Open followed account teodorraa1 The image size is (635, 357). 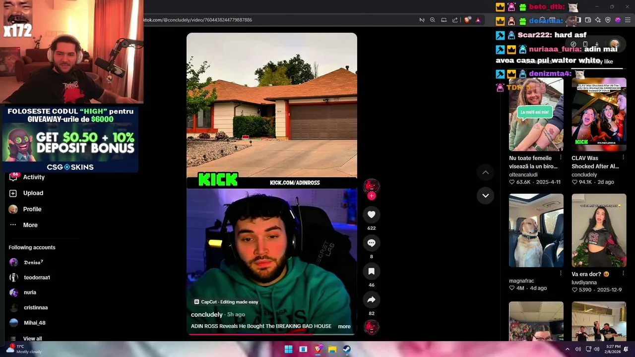pos(30,277)
